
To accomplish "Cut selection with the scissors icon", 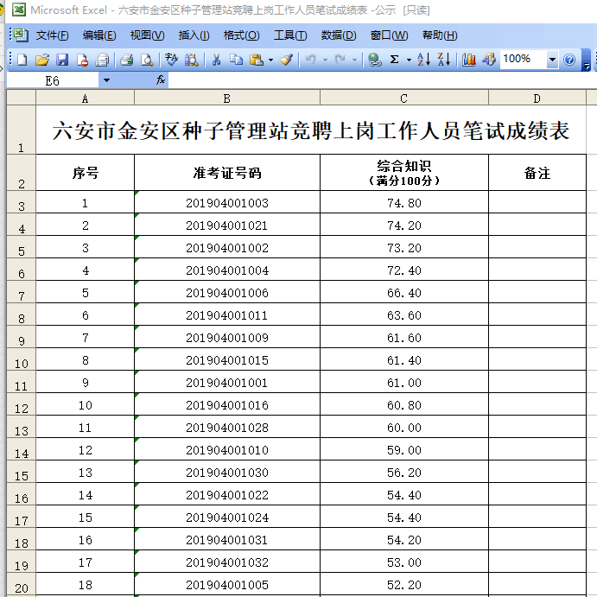I will (216, 60).
